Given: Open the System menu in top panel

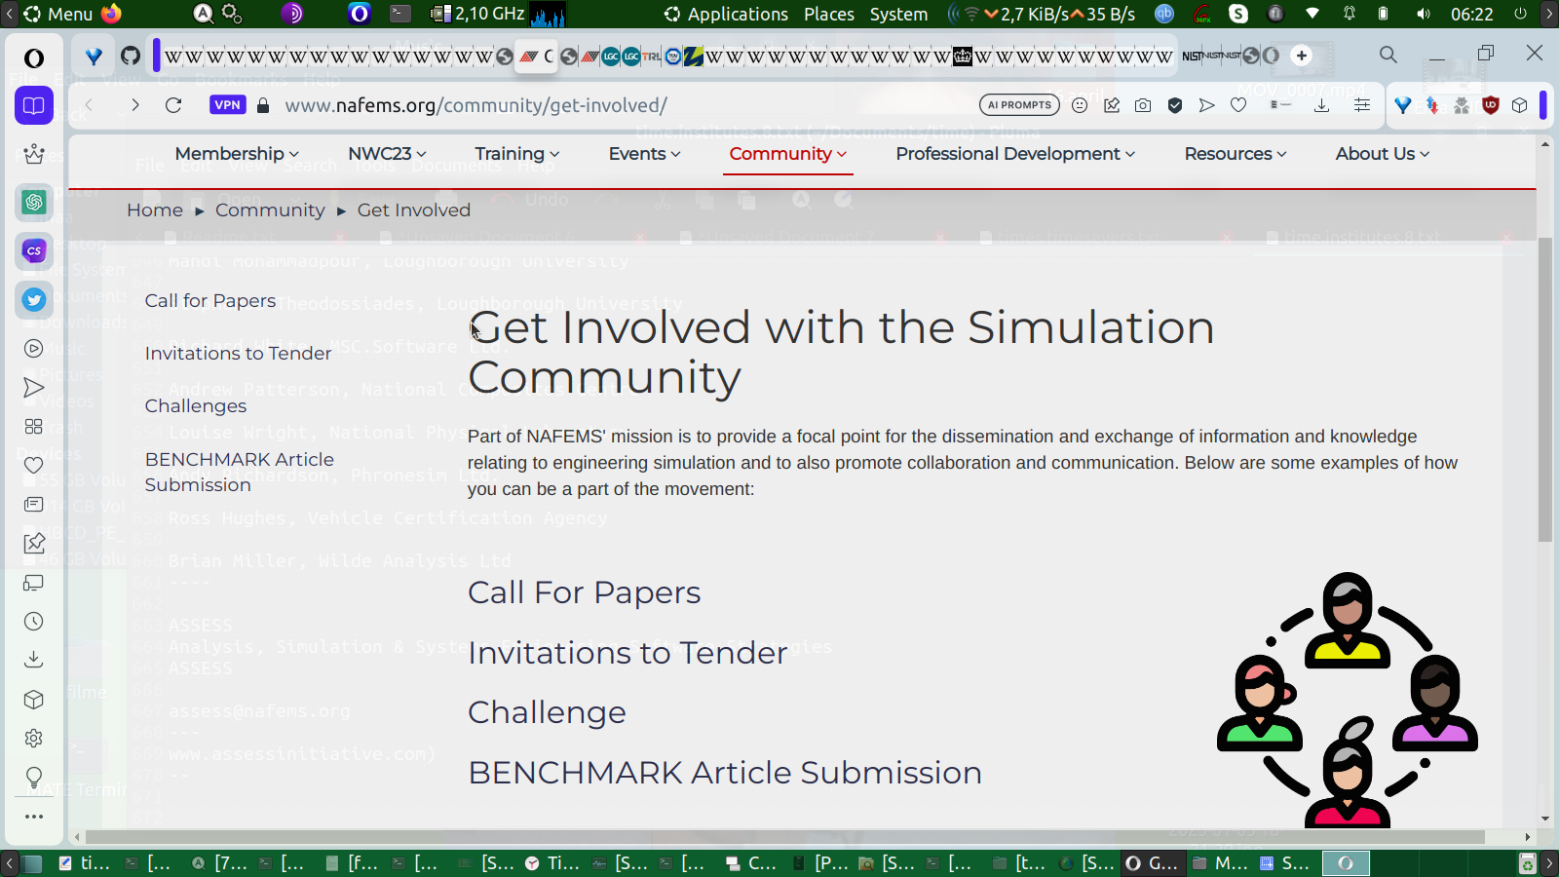Looking at the screenshot, I should click(x=898, y=14).
